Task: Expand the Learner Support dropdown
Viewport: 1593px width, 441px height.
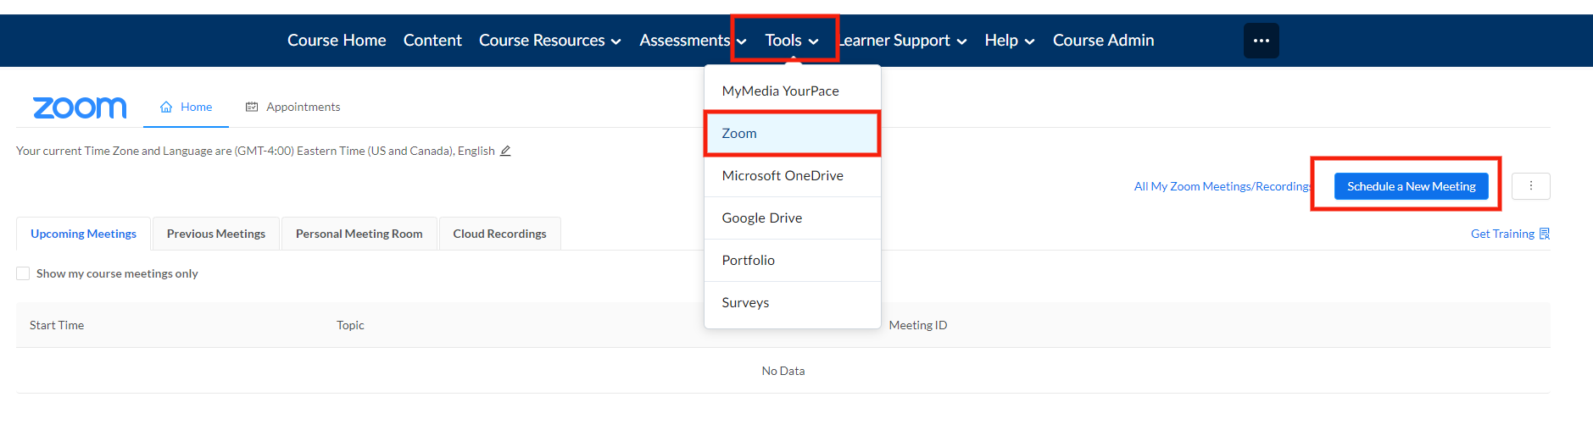Action: (901, 41)
